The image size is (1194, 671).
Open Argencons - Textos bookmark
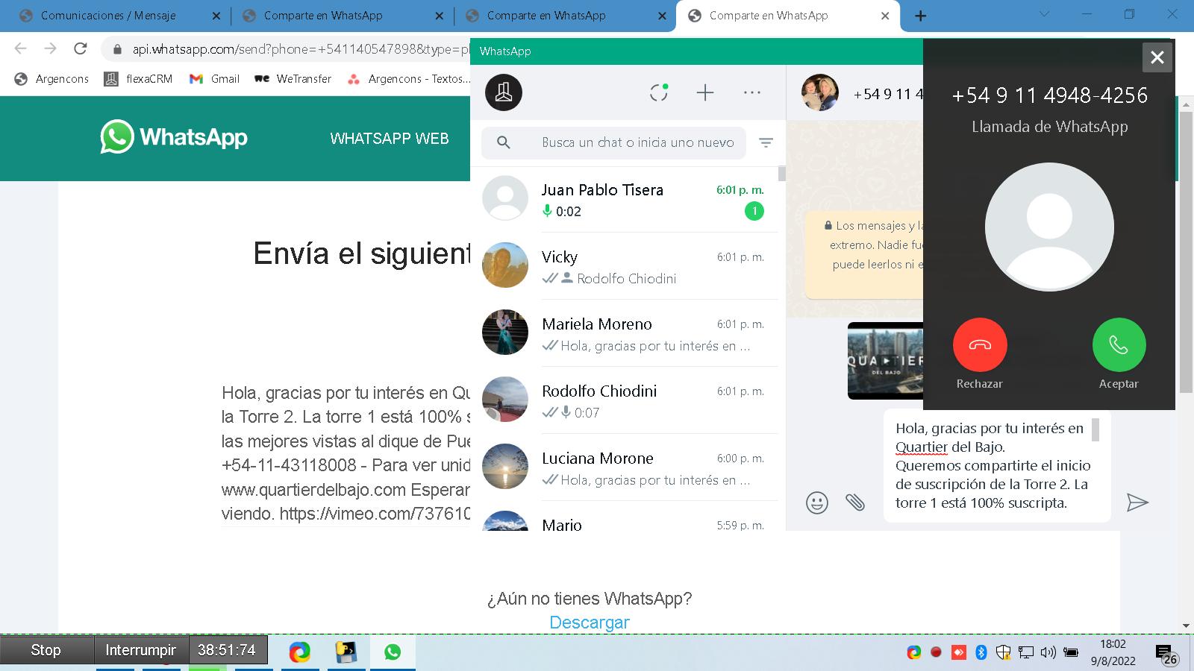[x=409, y=79]
